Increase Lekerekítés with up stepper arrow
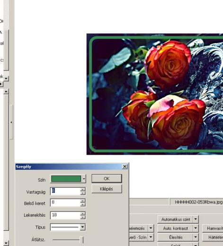 [x=83, y=213]
